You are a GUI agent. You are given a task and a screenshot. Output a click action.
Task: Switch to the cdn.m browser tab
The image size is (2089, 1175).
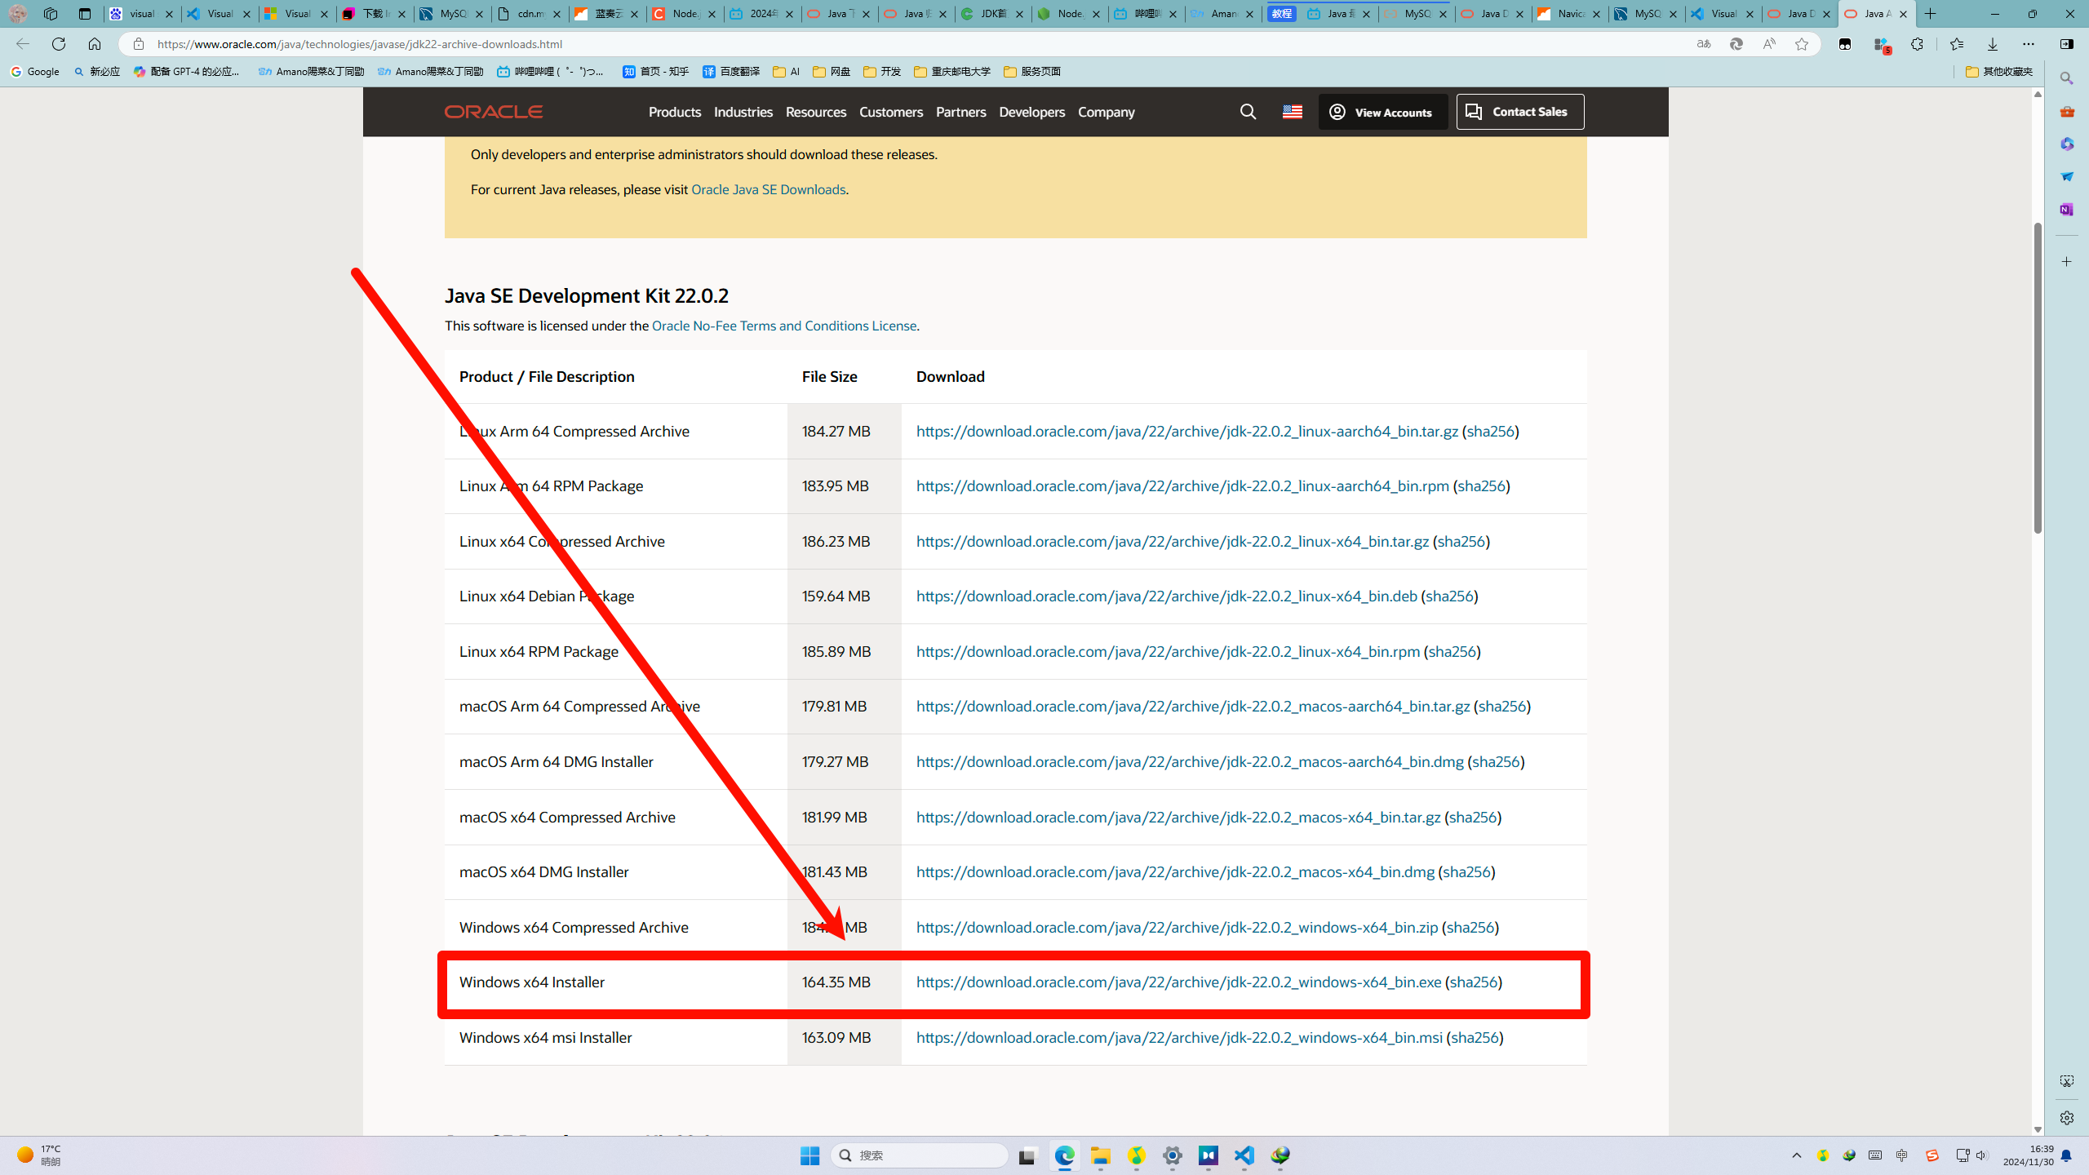(x=530, y=14)
